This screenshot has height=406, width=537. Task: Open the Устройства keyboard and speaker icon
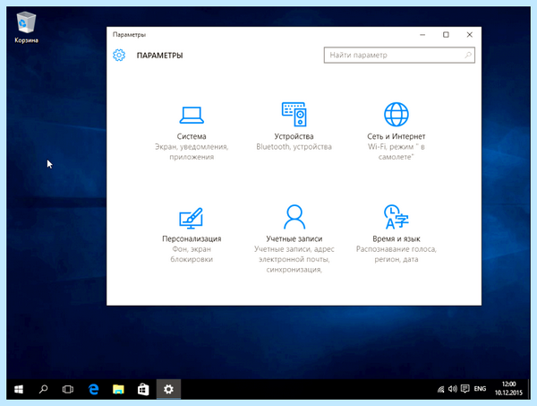click(x=294, y=114)
